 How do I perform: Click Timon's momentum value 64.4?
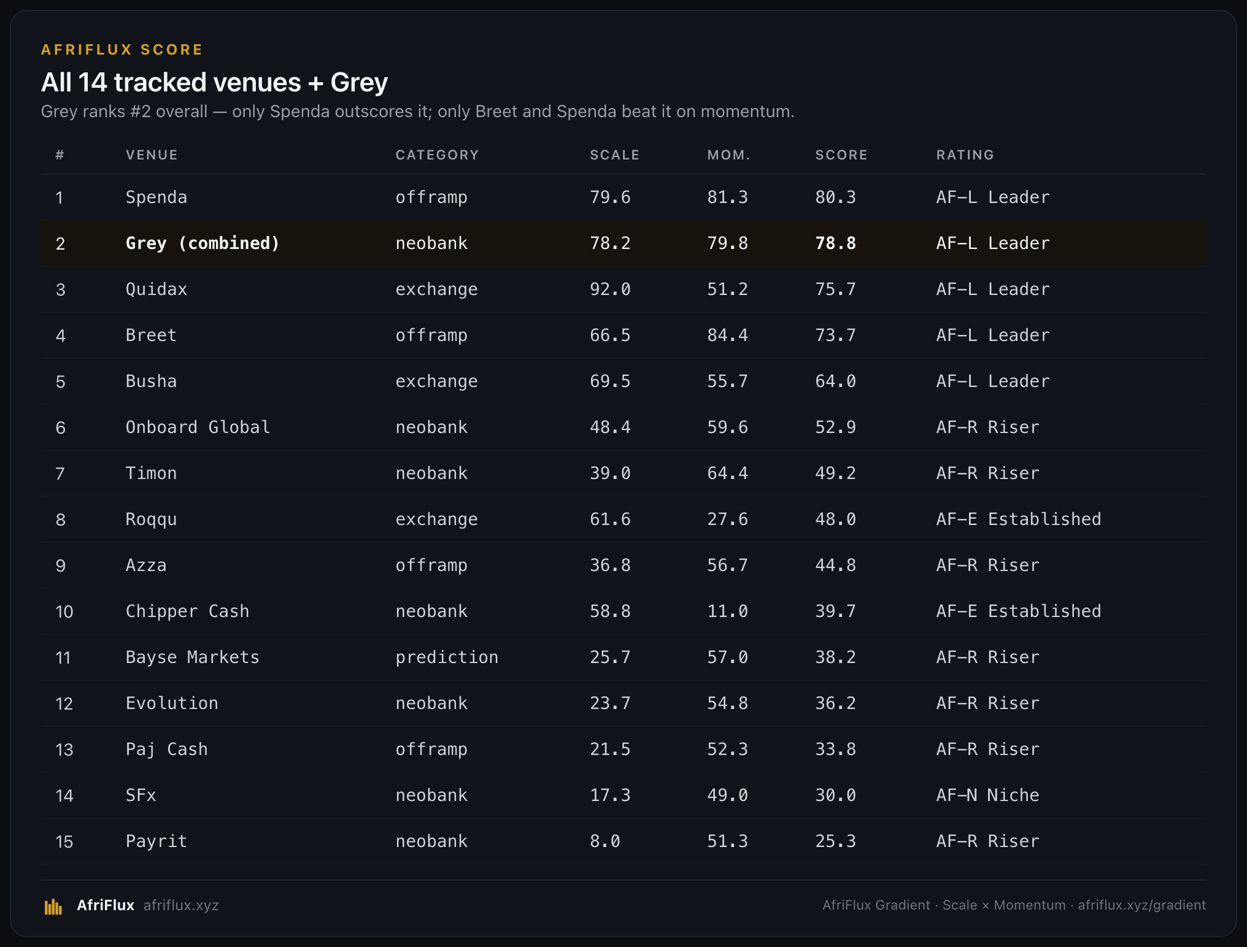tap(727, 473)
